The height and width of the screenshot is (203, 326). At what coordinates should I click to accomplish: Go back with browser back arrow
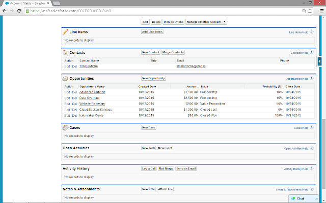tap(5, 11)
